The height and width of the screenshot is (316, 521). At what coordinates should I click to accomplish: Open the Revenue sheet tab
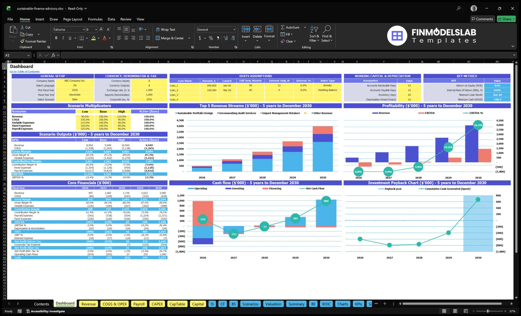pos(88,304)
